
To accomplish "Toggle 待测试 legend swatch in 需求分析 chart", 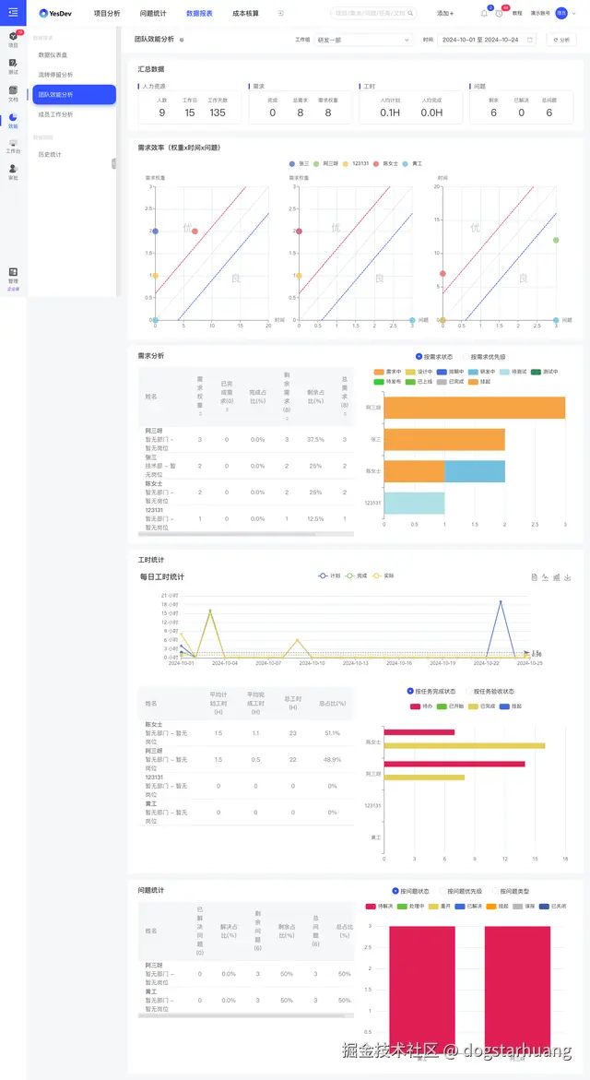I will [505, 372].
